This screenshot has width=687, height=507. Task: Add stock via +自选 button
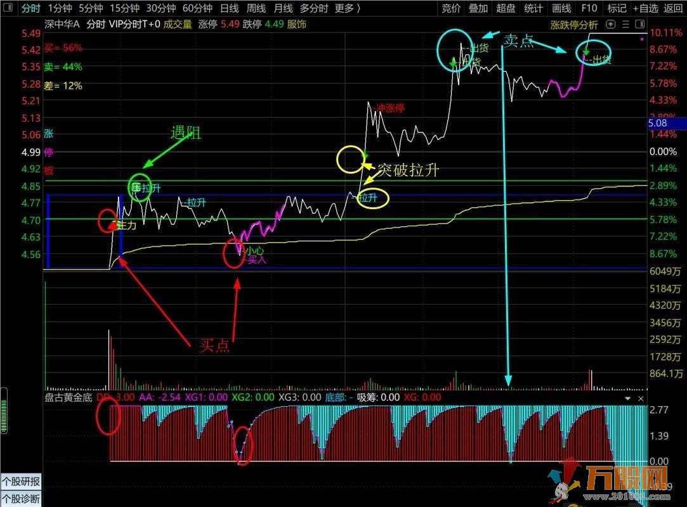point(645,8)
